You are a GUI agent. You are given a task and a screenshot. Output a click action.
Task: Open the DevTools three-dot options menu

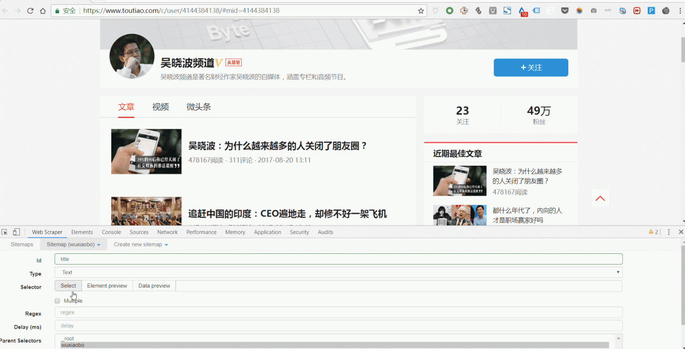click(669, 232)
